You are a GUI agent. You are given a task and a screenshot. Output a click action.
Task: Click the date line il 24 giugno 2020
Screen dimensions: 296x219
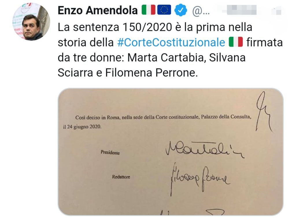click(82, 127)
